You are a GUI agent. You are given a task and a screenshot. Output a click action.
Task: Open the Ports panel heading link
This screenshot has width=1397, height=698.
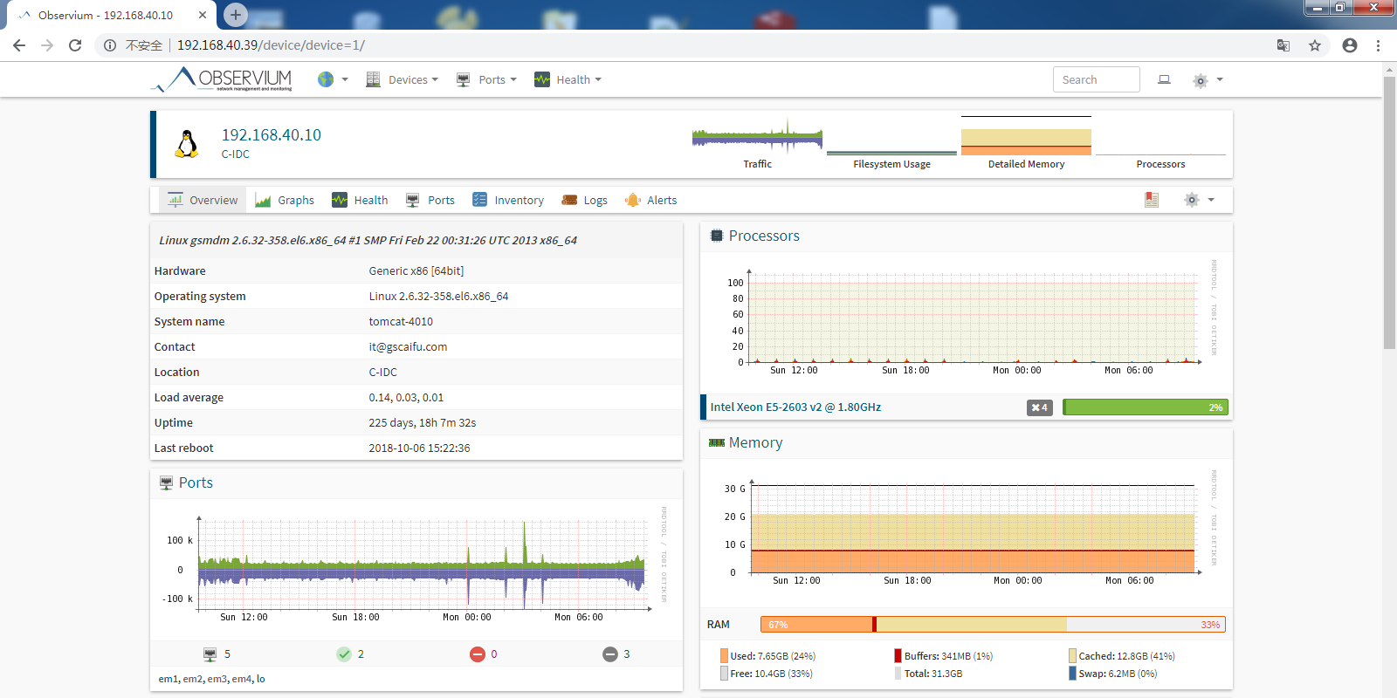(x=196, y=482)
